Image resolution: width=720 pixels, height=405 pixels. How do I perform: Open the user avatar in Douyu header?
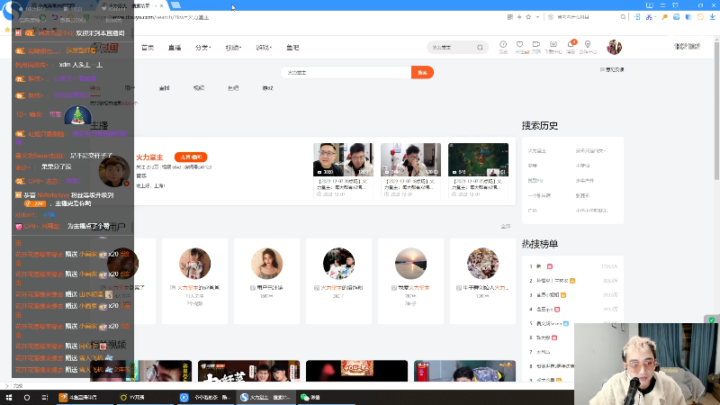click(x=614, y=47)
